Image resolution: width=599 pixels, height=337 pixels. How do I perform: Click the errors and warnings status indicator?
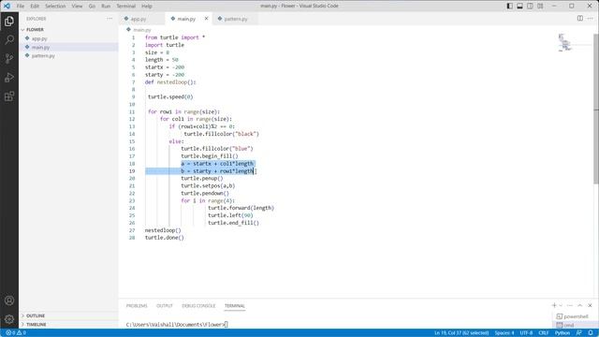click(16, 333)
